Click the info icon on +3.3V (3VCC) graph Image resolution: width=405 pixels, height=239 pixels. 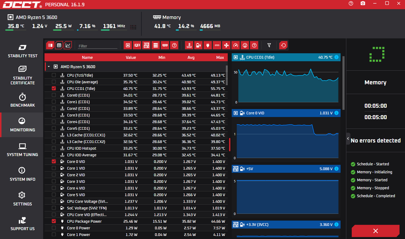336,225
